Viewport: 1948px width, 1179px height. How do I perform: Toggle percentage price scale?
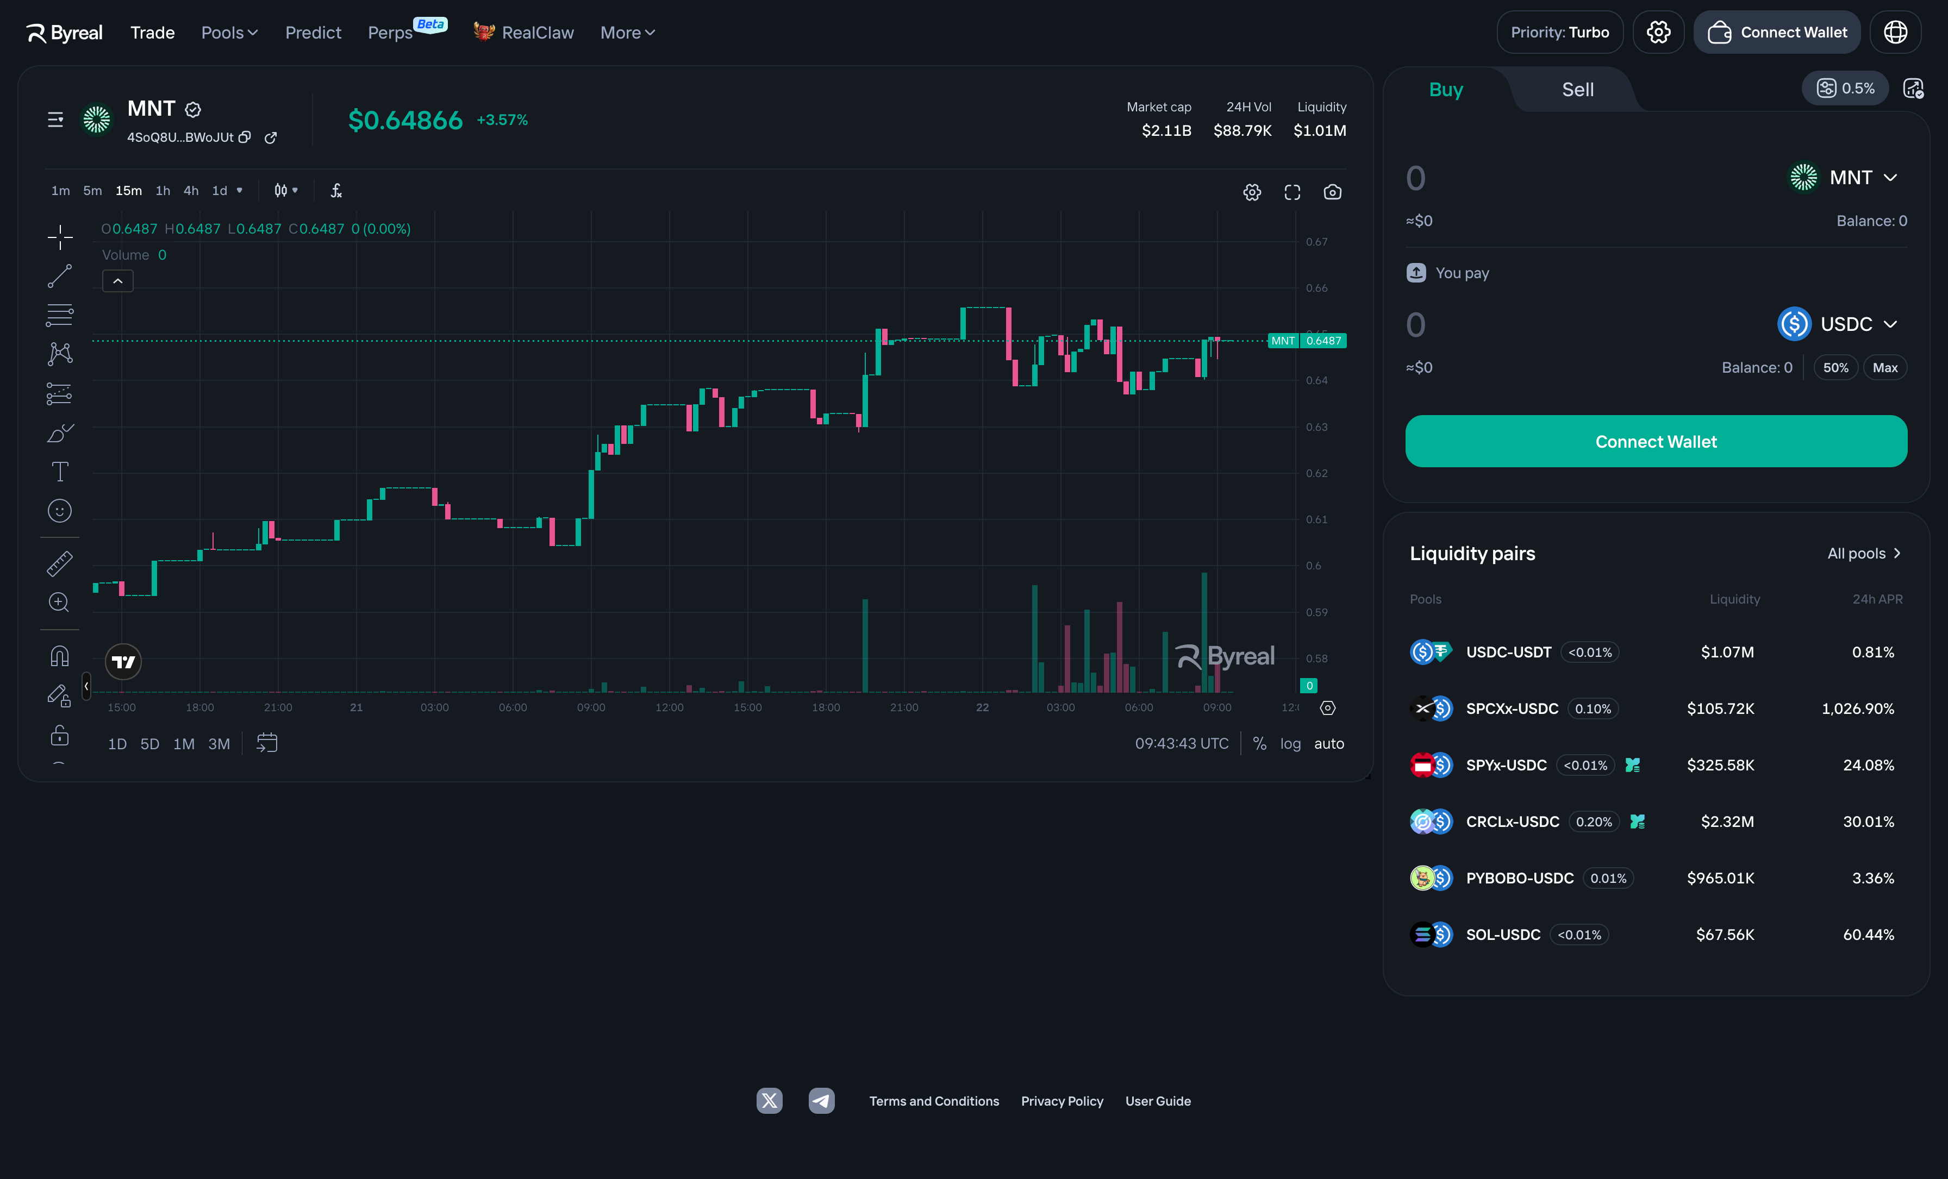point(1259,744)
